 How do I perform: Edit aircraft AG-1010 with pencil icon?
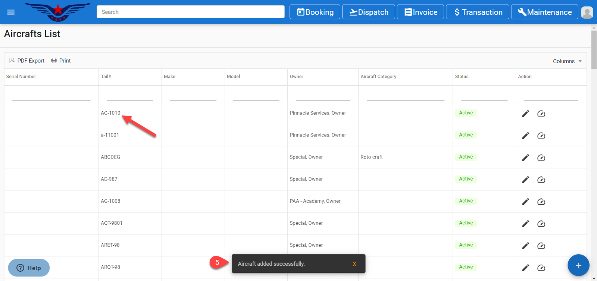coord(525,114)
